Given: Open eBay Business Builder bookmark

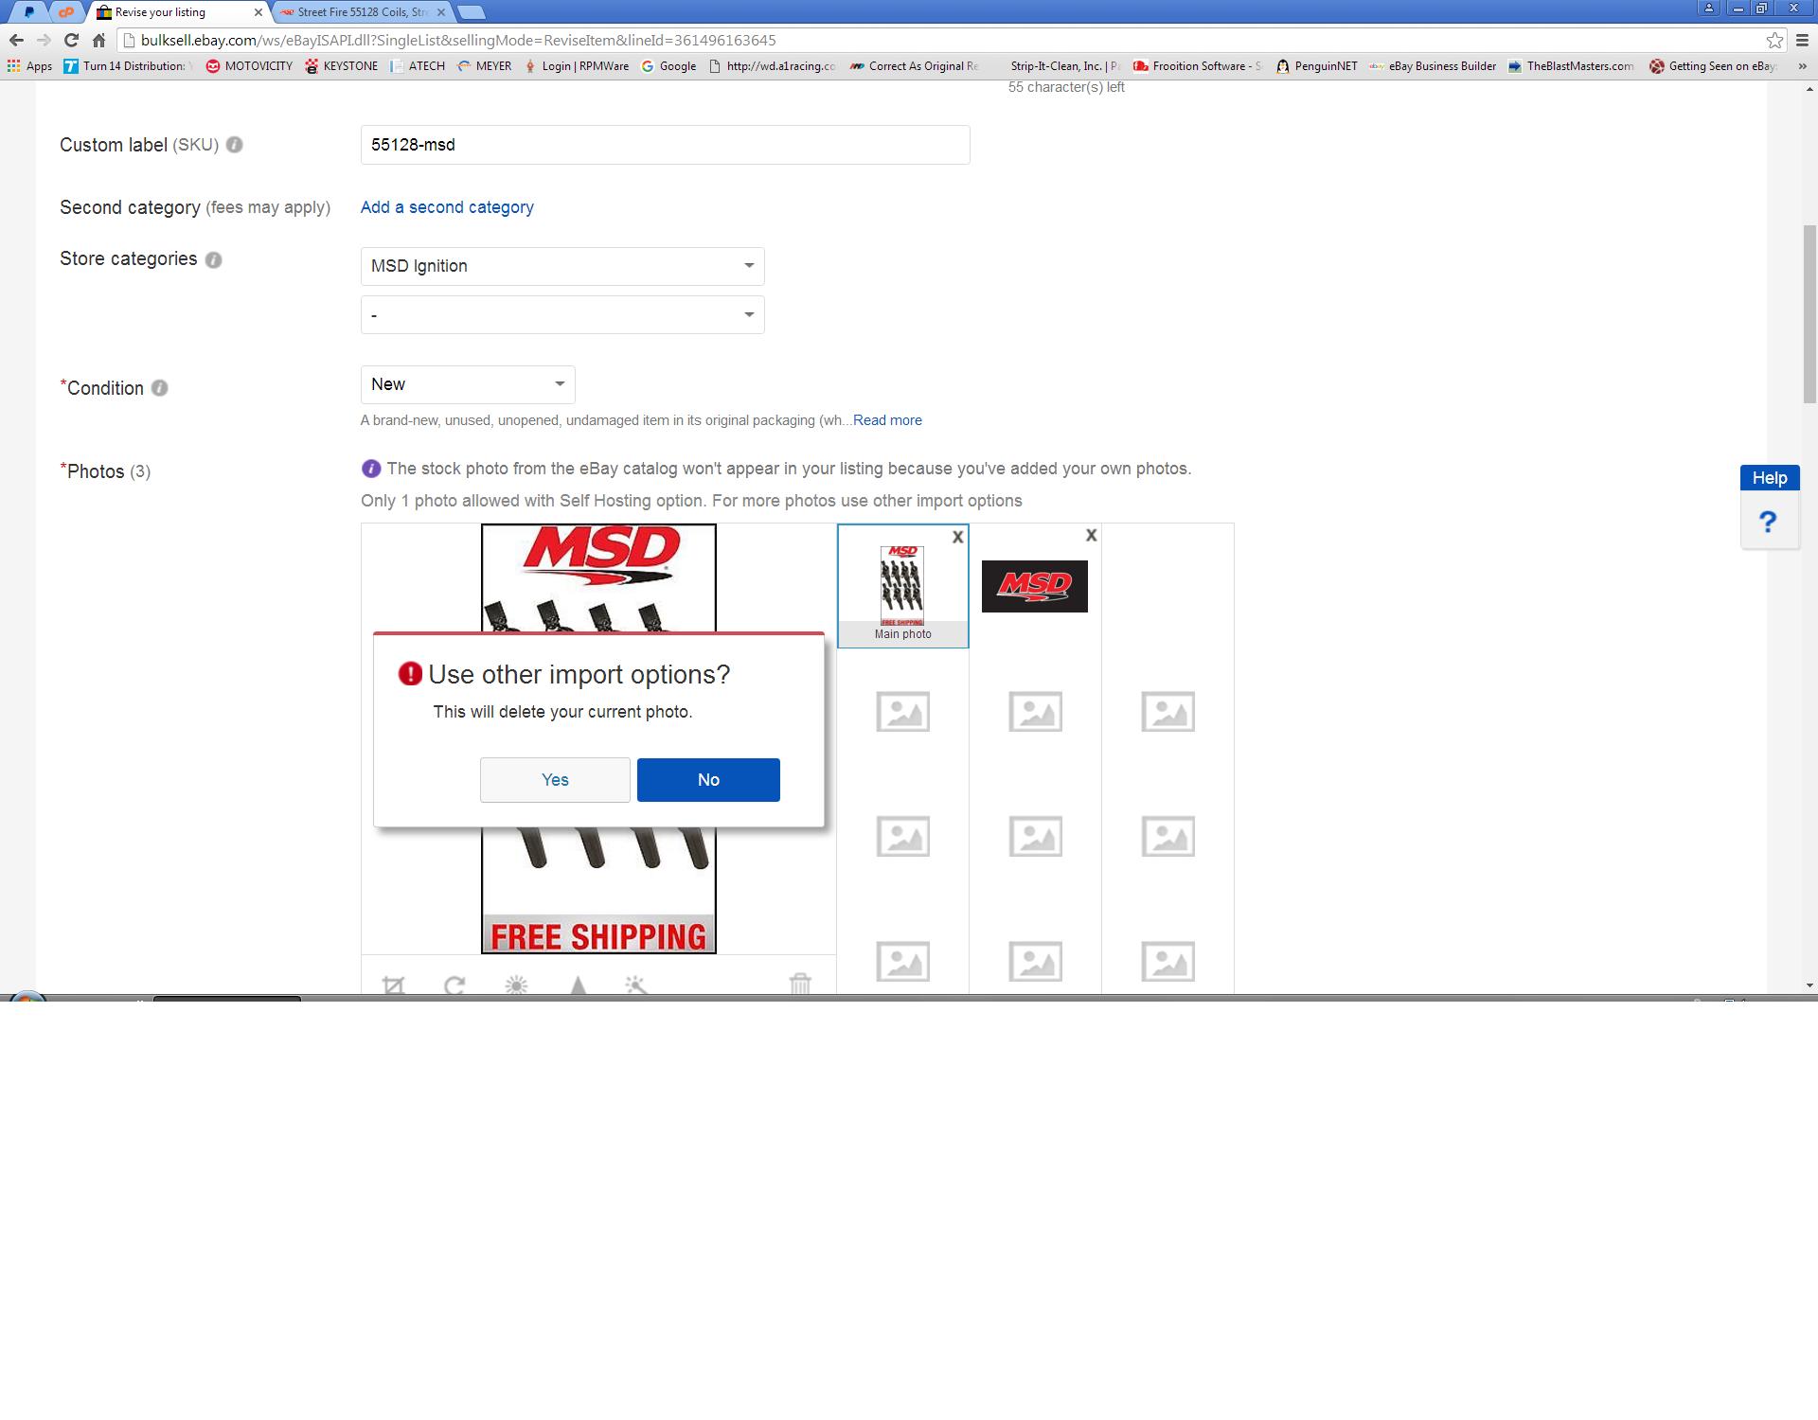Looking at the screenshot, I should point(1433,66).
